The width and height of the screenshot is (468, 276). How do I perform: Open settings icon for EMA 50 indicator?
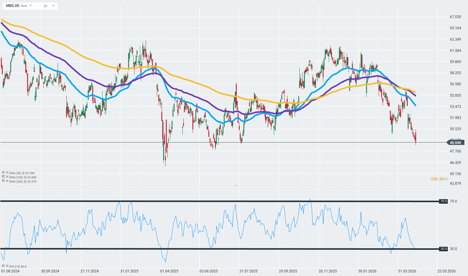[x=3, y=173]
